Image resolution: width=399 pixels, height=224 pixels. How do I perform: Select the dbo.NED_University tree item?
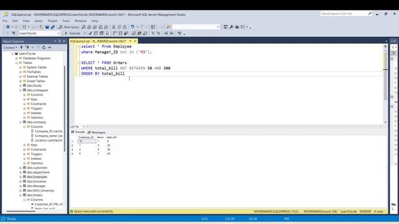[41, 191]
